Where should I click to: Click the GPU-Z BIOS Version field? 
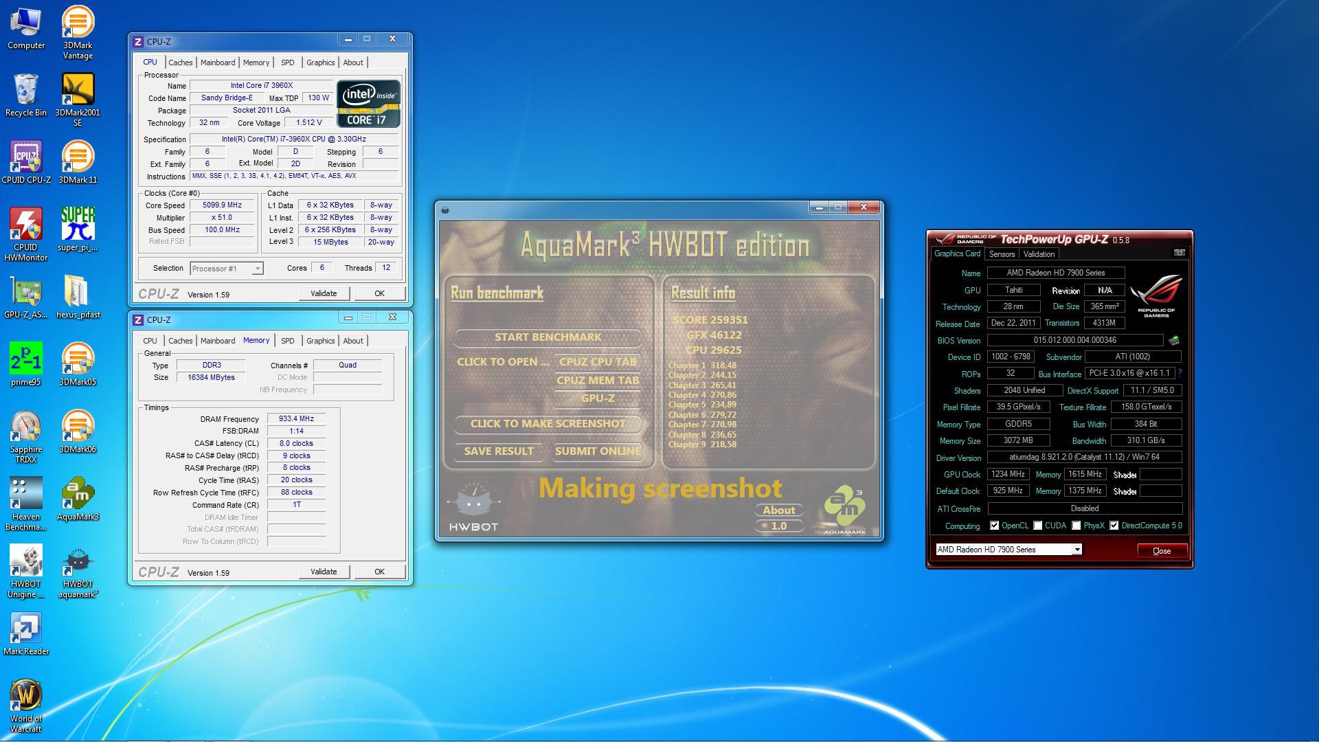pos(1075,340)
